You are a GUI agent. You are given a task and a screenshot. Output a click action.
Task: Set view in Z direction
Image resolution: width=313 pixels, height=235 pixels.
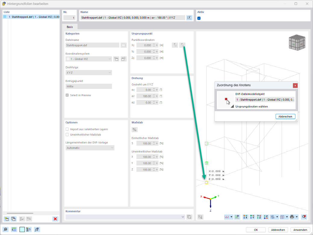259,217
